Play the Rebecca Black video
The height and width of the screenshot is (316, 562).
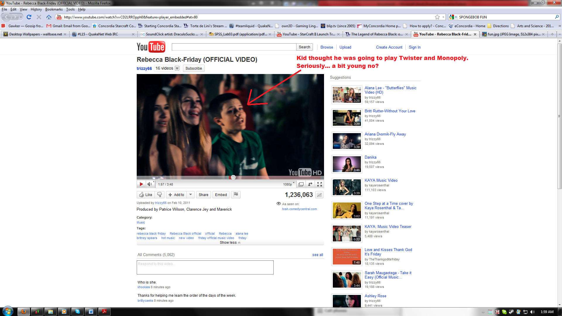(x=141, y=184)
